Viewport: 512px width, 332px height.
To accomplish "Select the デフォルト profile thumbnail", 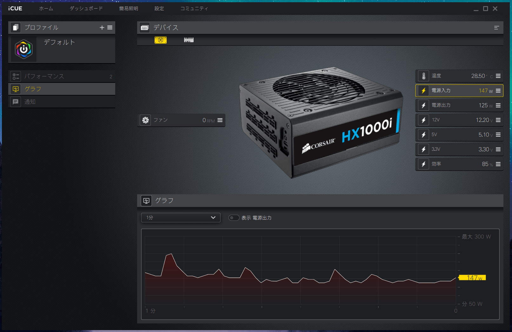I will (24, 49).
